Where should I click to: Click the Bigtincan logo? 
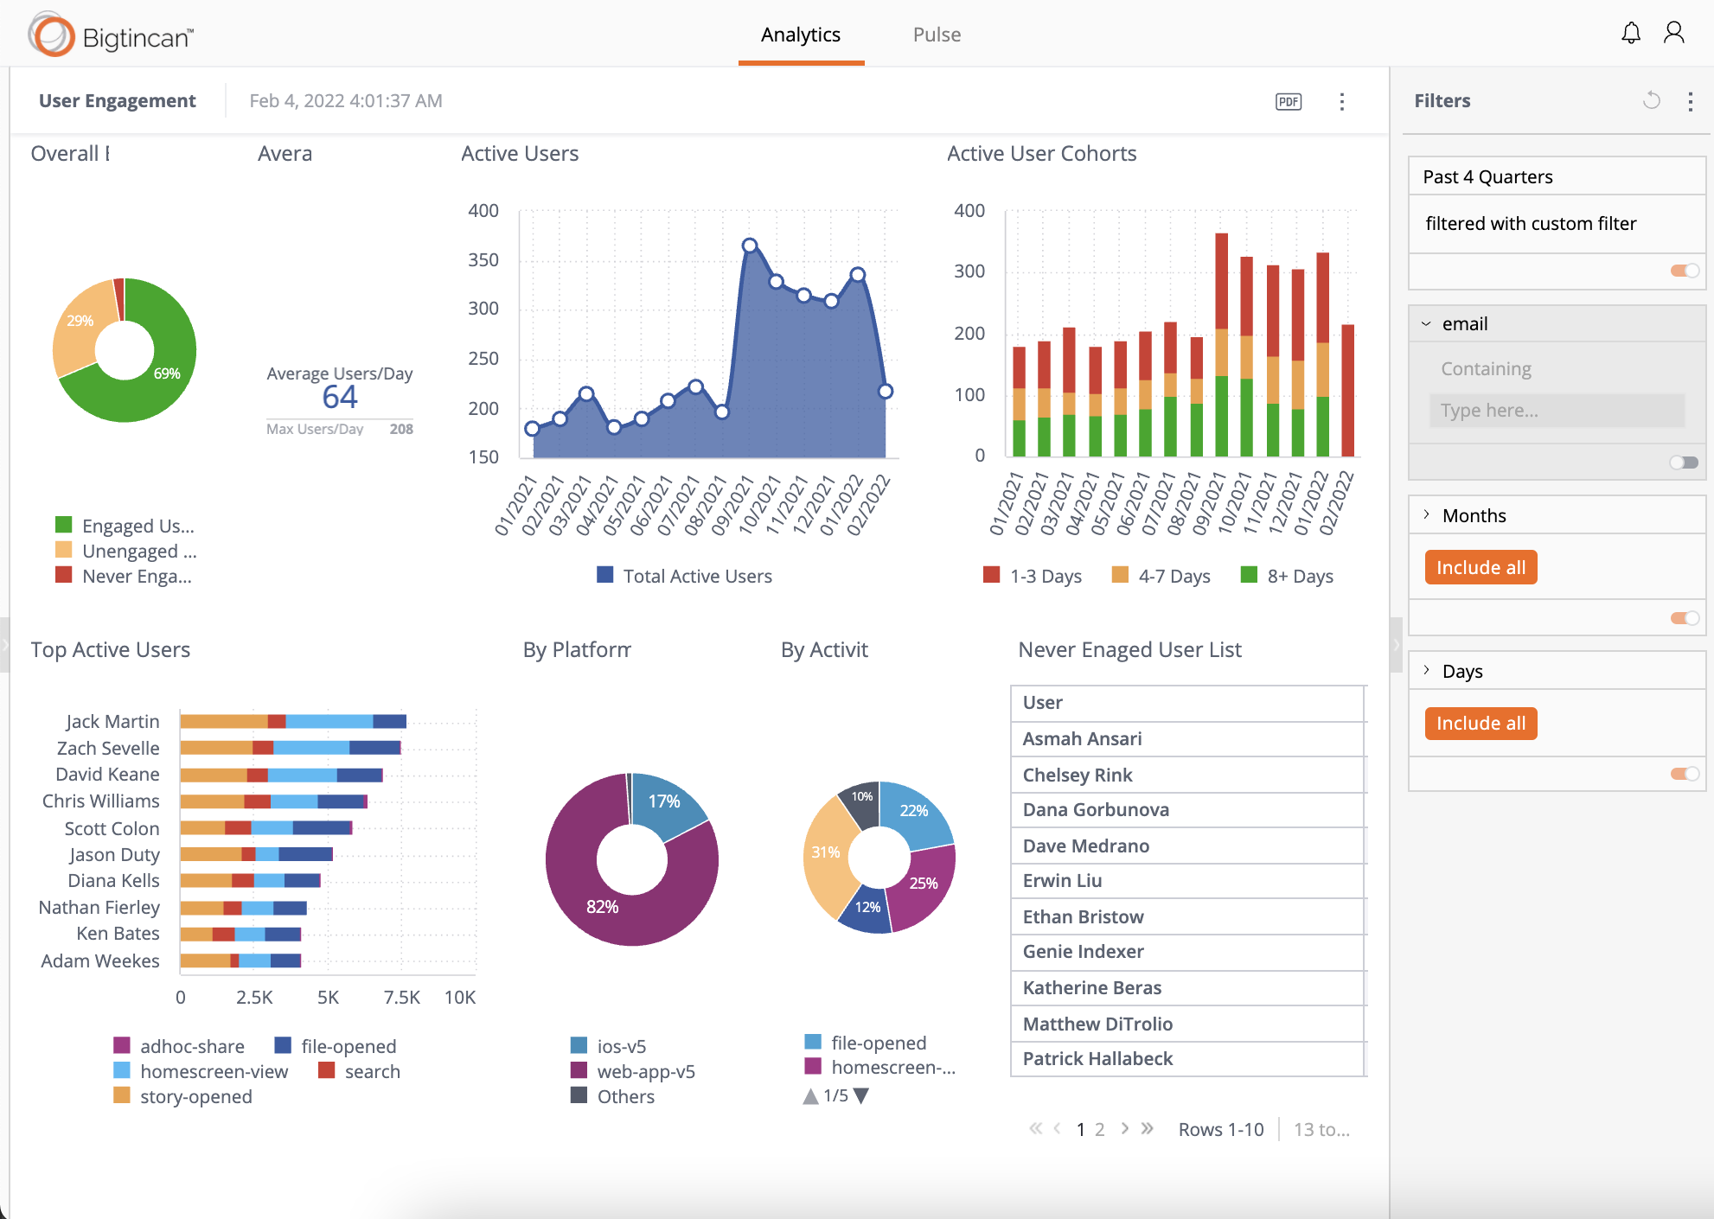pos(111,35)
